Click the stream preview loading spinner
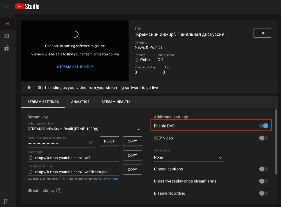This screenshot has height=208, width=281. coord(75,34)
